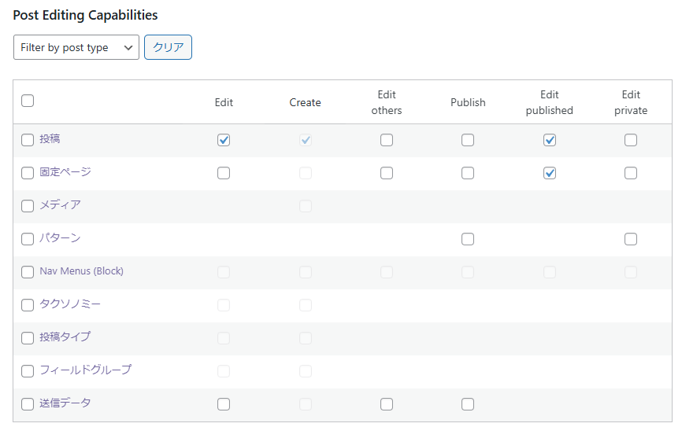Click the クリア button
The image size is (682, 438).
point(168,47)
